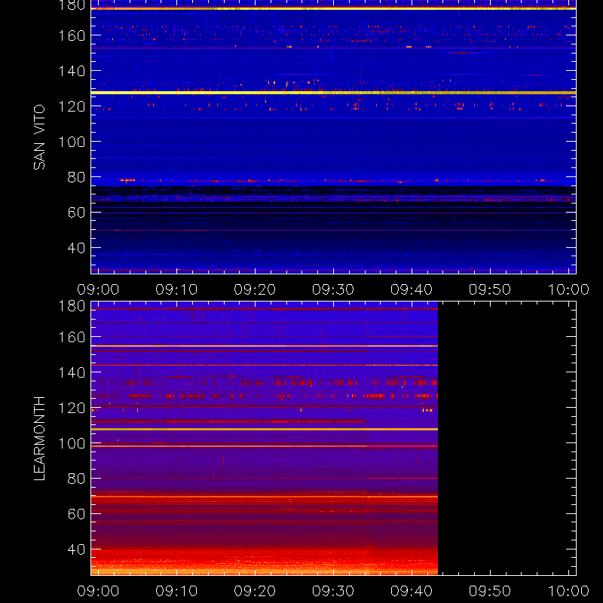Image resolution: width=603 pixels, height=603 pixels.
Task: Select the 80 tick label on San Vito plot
Action: [x=76, y=177]
